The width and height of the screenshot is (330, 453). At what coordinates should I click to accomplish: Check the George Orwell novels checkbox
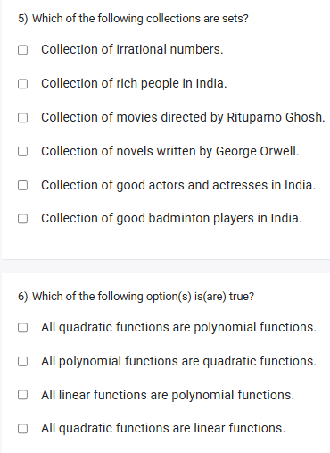tap(22, 151)
